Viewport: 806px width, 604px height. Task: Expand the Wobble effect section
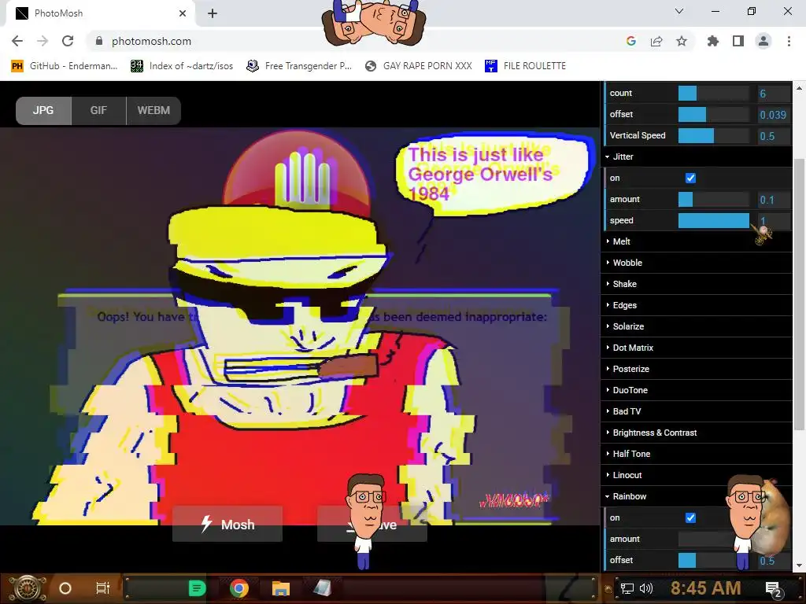coord(696,263)
